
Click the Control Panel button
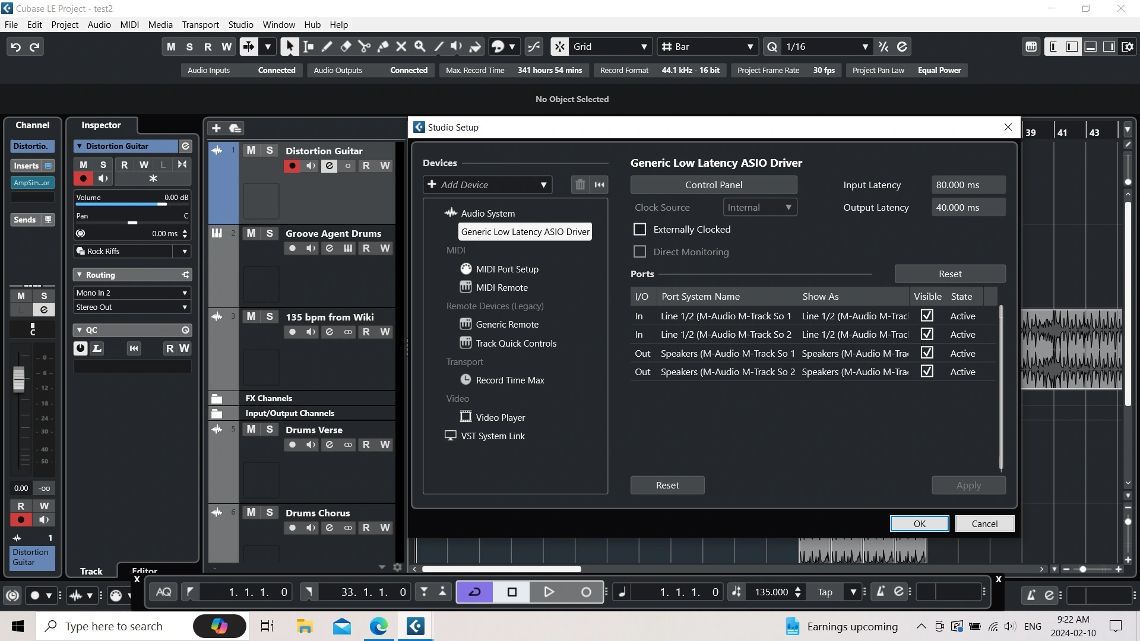tap(713, 185)
